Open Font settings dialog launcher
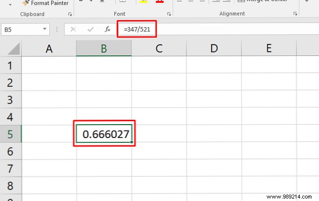Image resolution: width=319 pixels, height=201 pixels. (169, 14)
